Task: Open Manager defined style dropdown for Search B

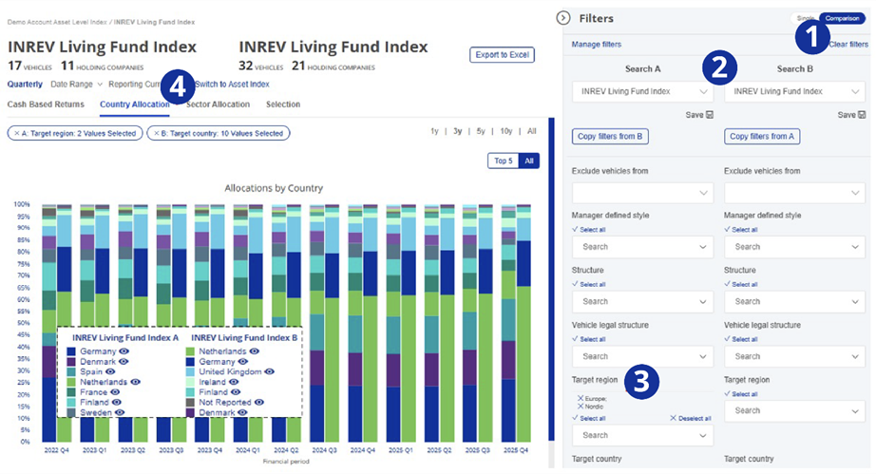Action: click(794, 247)
